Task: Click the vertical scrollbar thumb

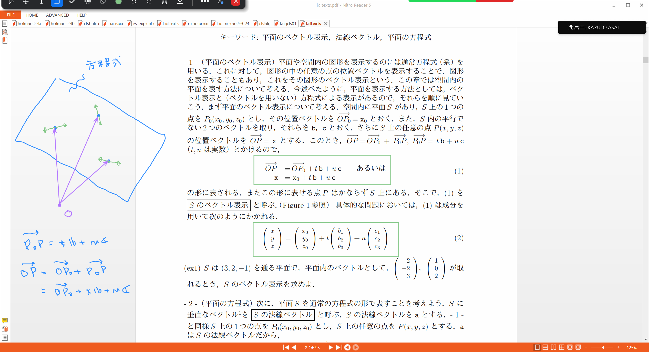Action: coord(646,60)
